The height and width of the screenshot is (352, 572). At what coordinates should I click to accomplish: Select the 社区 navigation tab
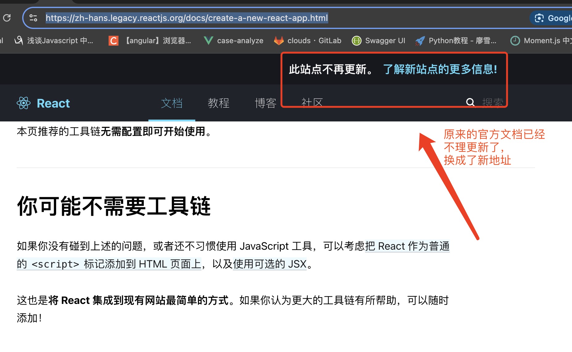(312, 103)
